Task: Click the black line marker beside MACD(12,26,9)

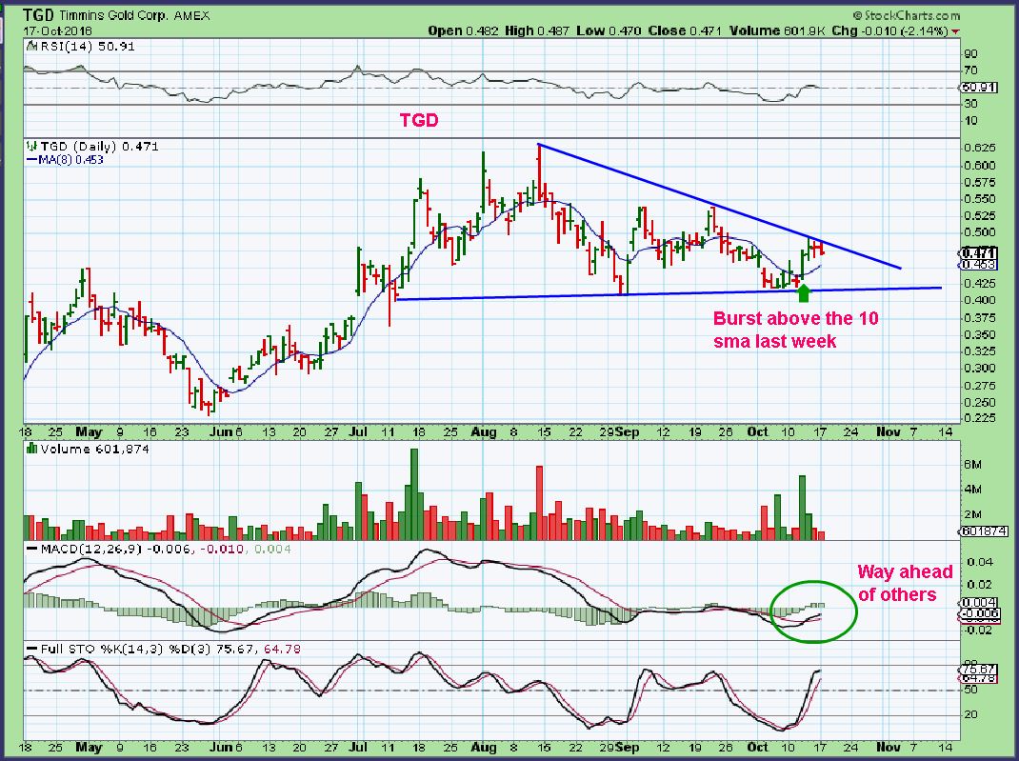Action: click(31, 550)
